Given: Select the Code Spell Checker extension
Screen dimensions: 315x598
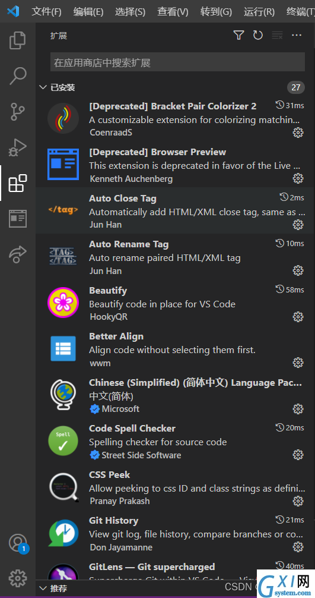Looking at the screenshot, I should (x=176, y=441).
